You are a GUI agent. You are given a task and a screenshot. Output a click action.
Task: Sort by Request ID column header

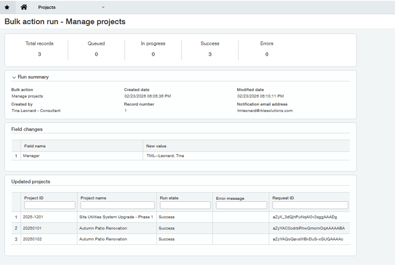283,198
